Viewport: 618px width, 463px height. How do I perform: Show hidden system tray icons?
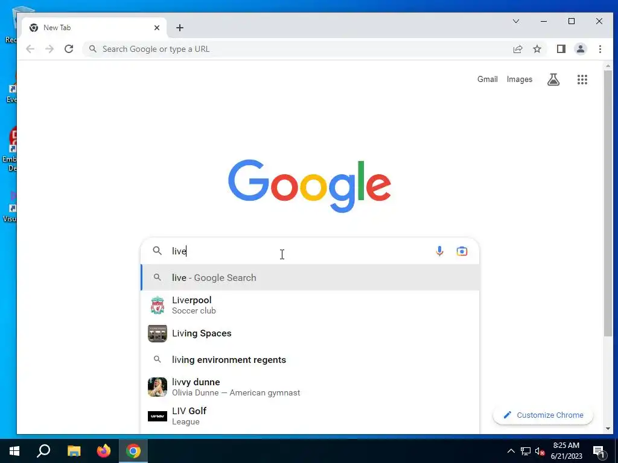[511, 451]
